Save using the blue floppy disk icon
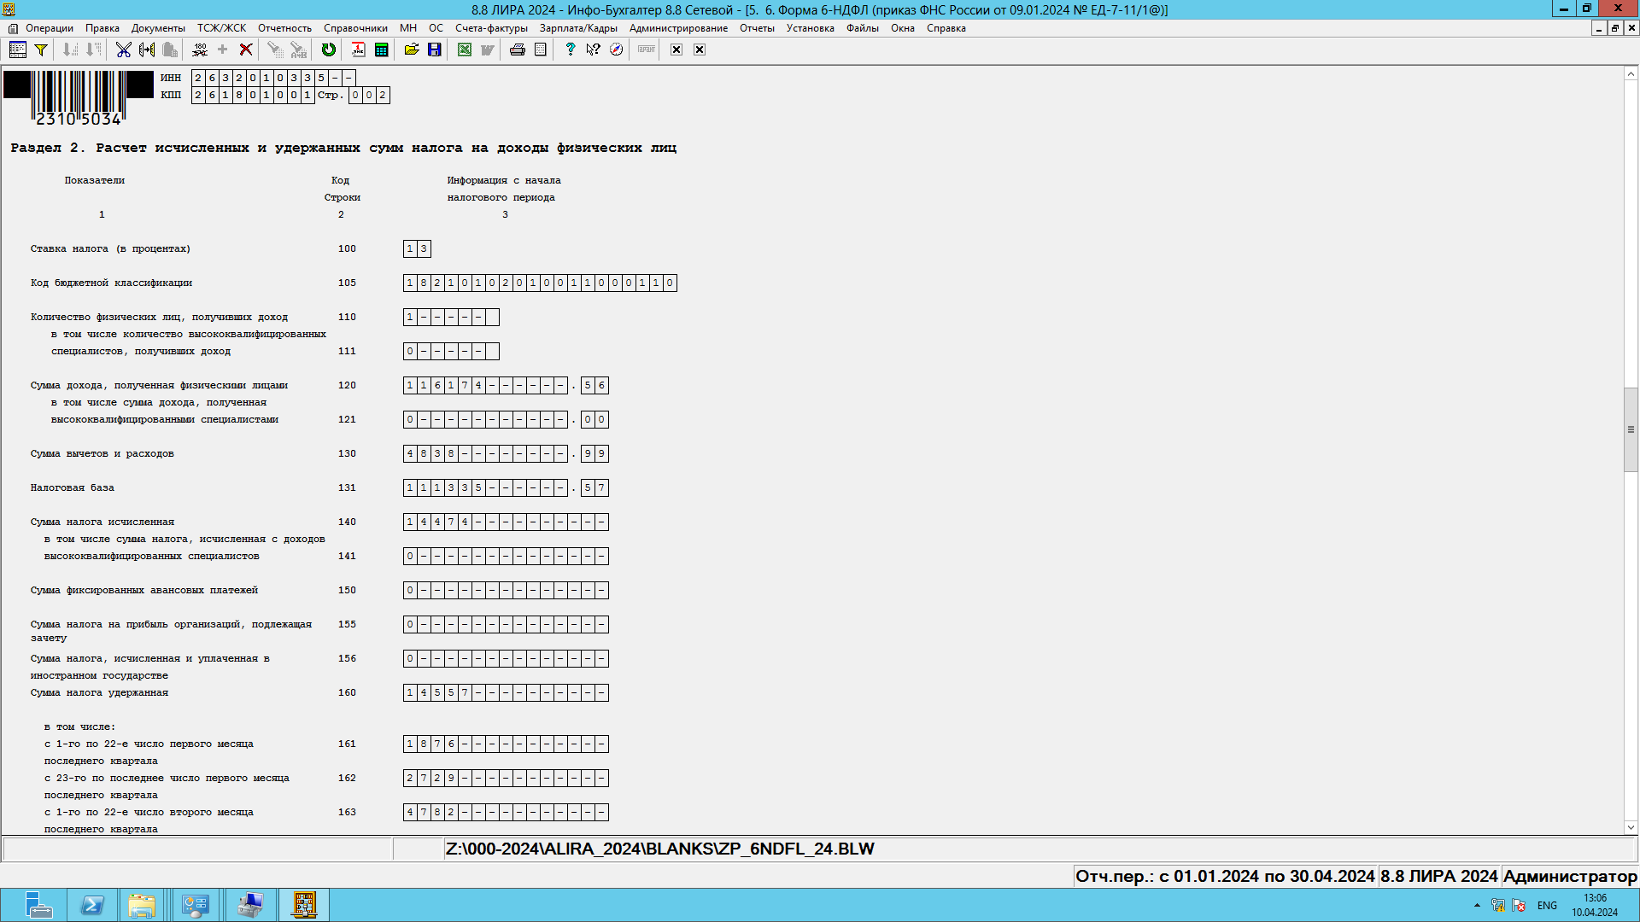Image resolution: width=1640 pixels, height=922 pixels. pyautogui.click(x=435, y=50)
